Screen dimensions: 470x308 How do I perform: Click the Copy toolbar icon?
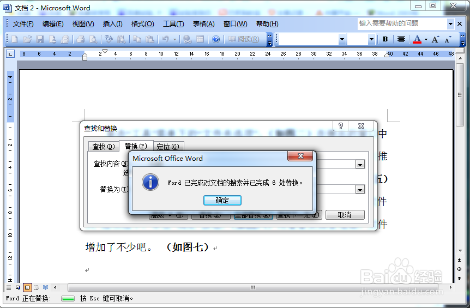(x=137, y=39)
